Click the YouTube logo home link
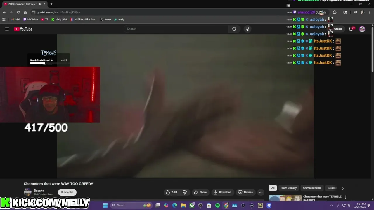Screen dimensions: 374x210 (x=23, y=29)
